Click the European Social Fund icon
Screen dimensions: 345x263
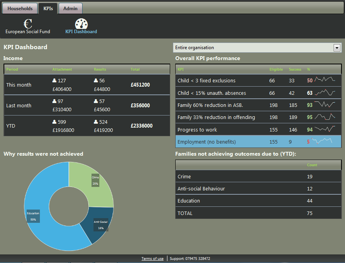27,23
